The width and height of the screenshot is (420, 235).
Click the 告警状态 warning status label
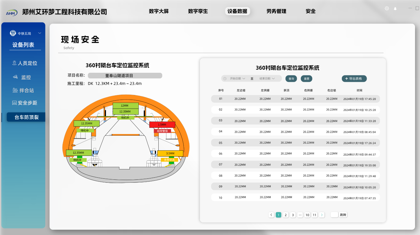click(169, 160)
